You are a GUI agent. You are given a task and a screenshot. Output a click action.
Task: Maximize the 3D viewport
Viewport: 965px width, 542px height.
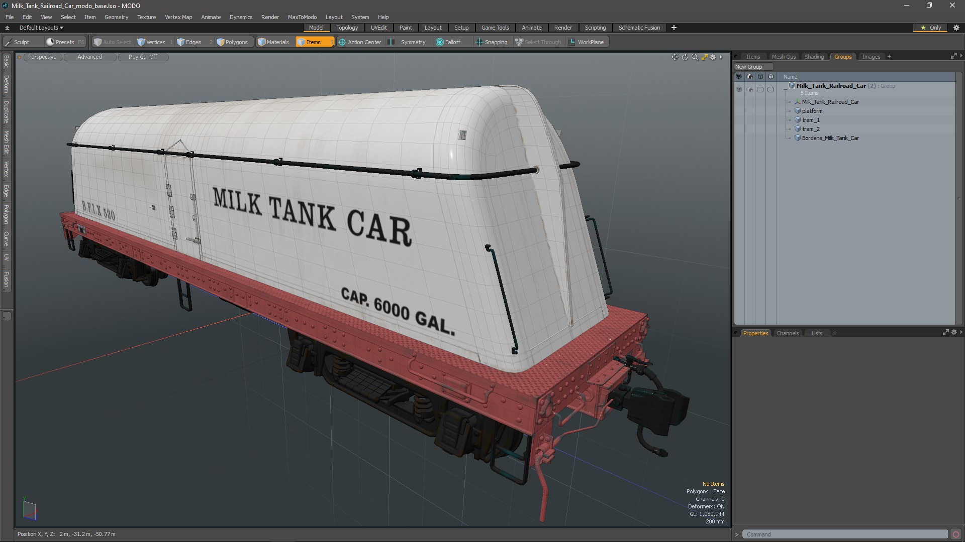click(704, 57)
